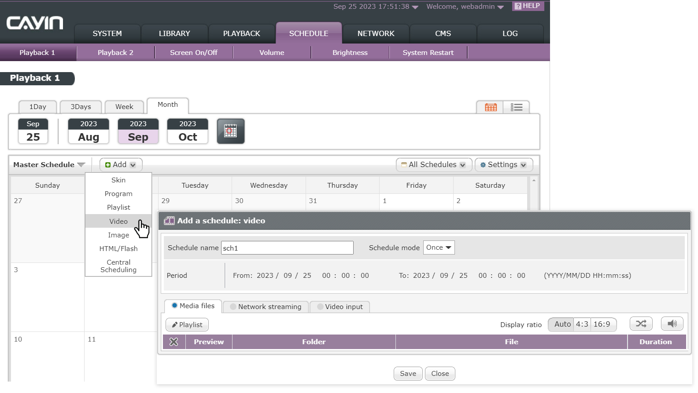Choose Image from Add menu
The image size is (698, 393).
click(118, 235)
